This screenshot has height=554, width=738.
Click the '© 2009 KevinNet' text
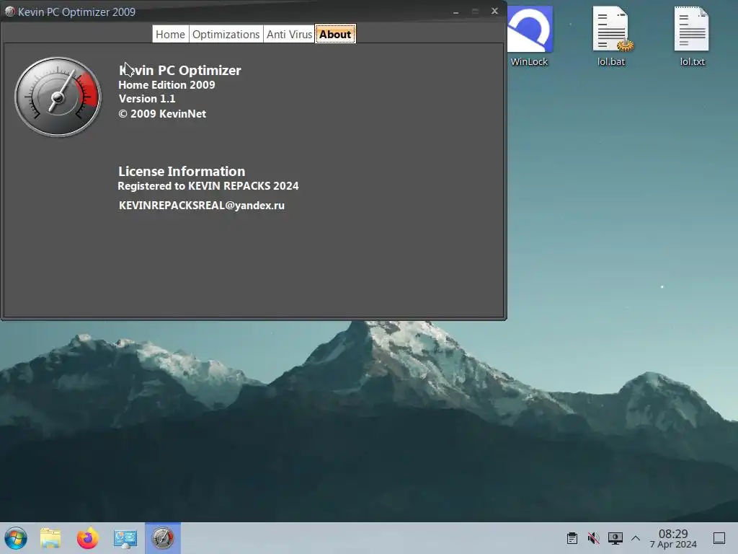162,113
